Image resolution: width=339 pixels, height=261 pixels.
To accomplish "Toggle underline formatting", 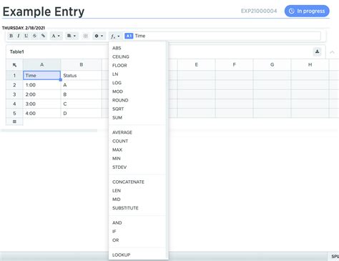I will pyautogui.click(x=26, y=36).
